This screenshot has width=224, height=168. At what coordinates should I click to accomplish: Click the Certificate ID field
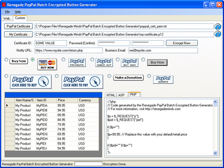51,43
